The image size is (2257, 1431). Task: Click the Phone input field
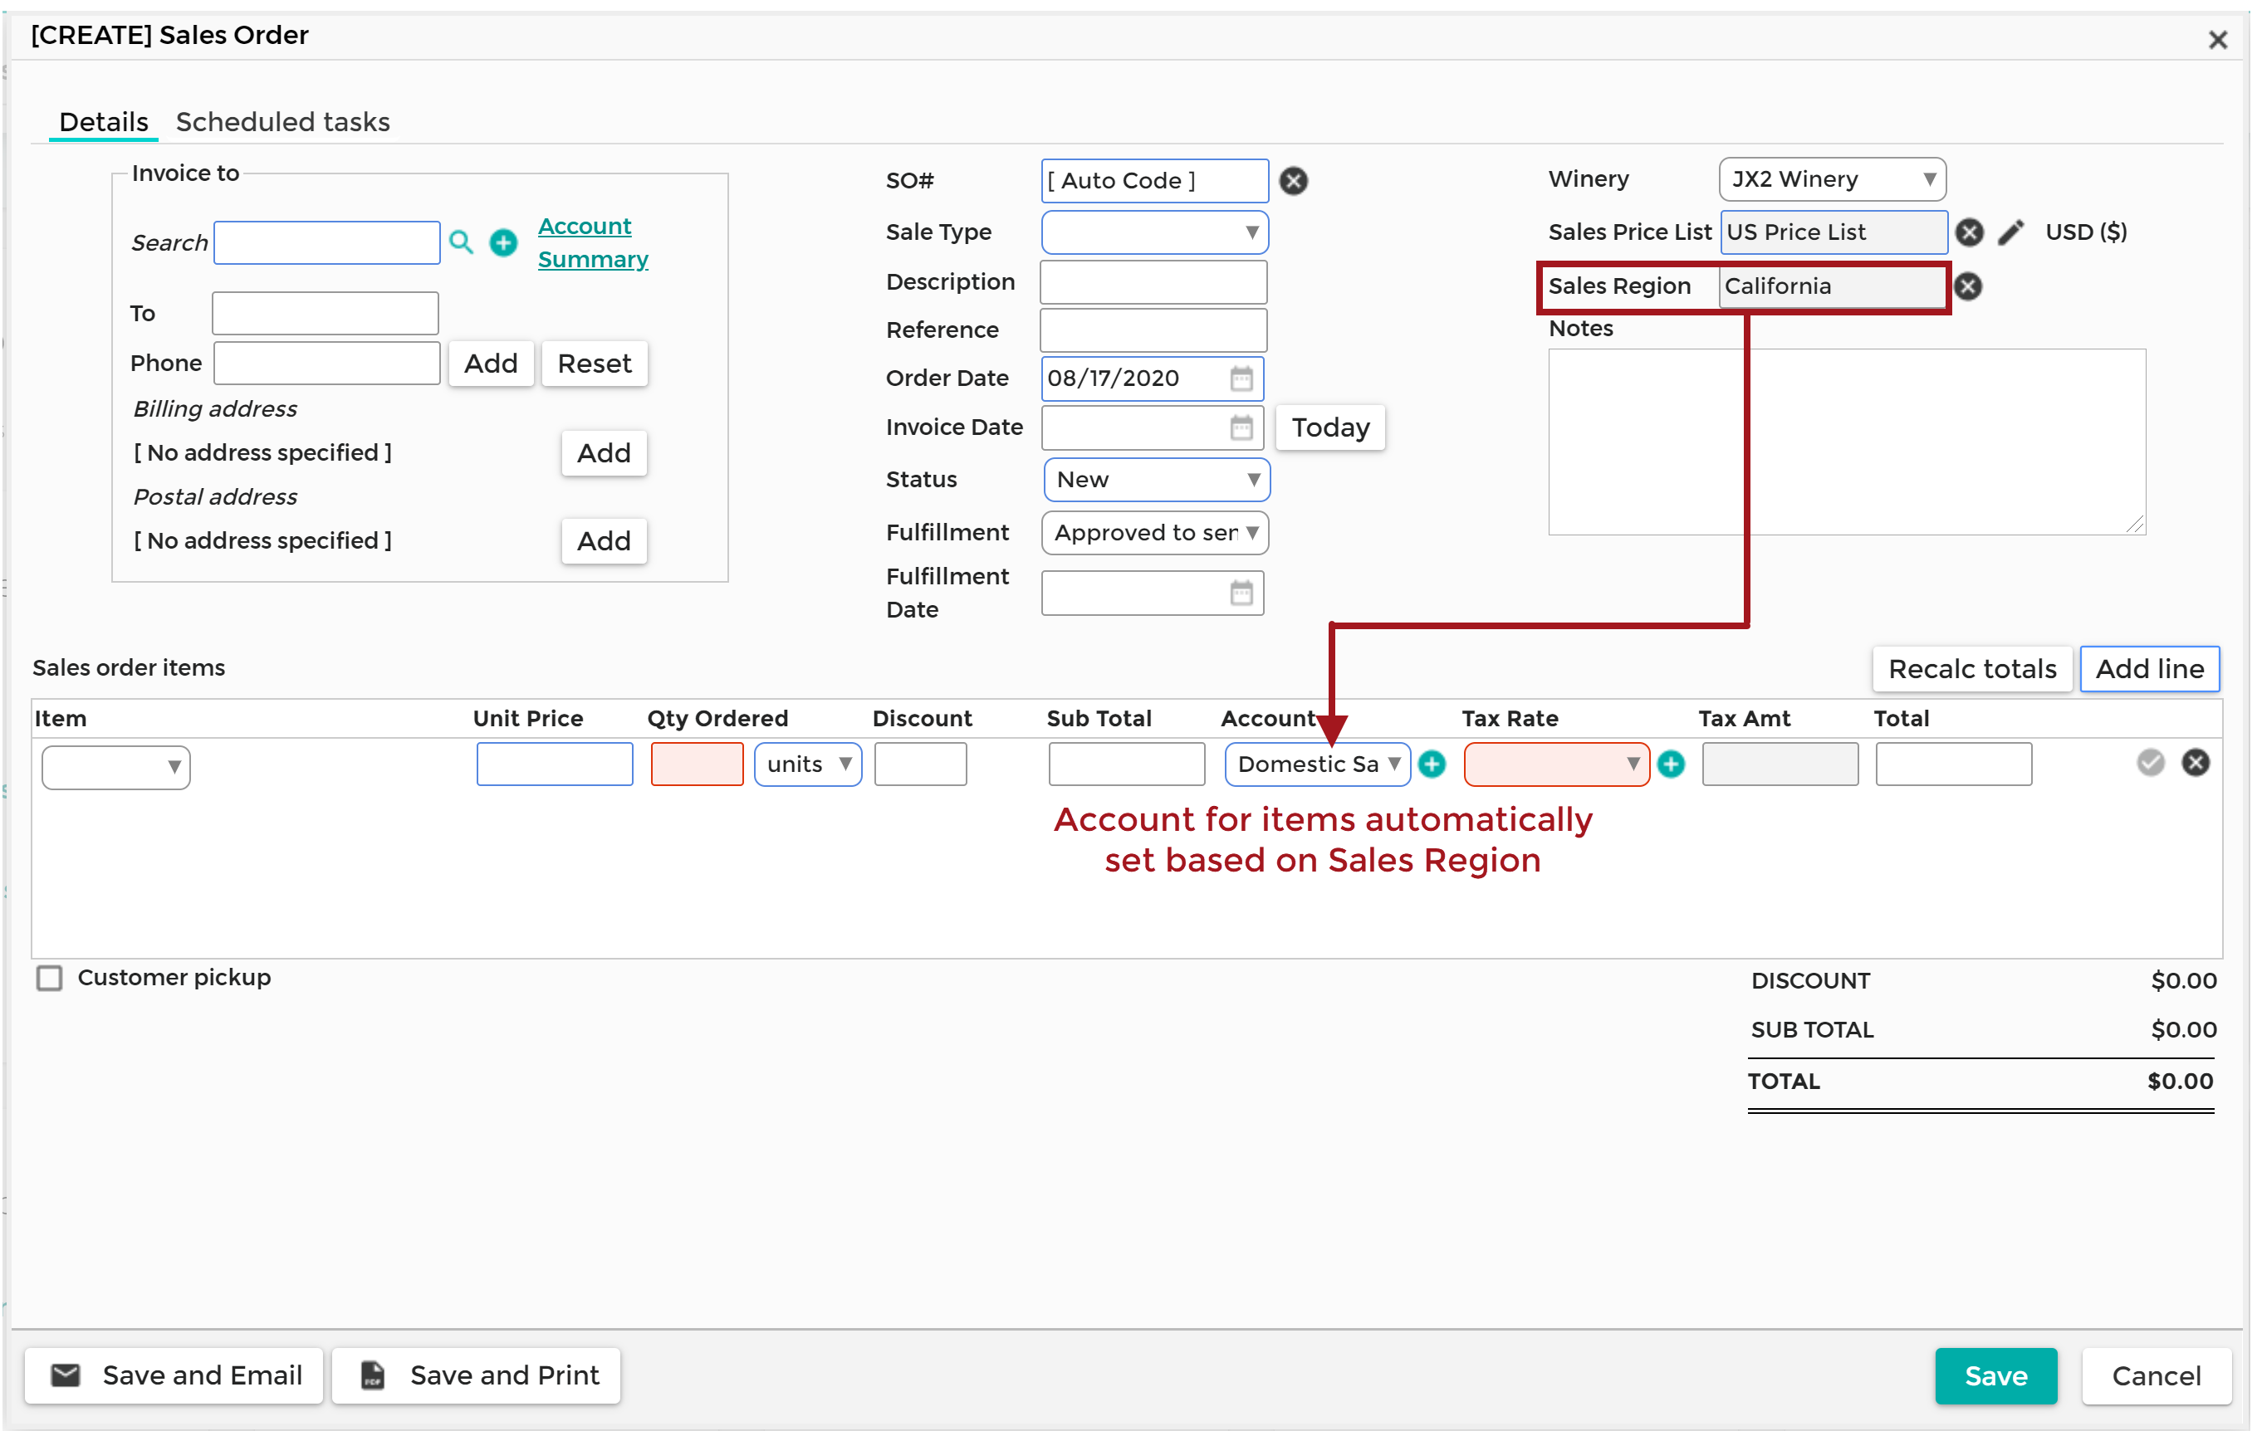[x=326, y=364]
